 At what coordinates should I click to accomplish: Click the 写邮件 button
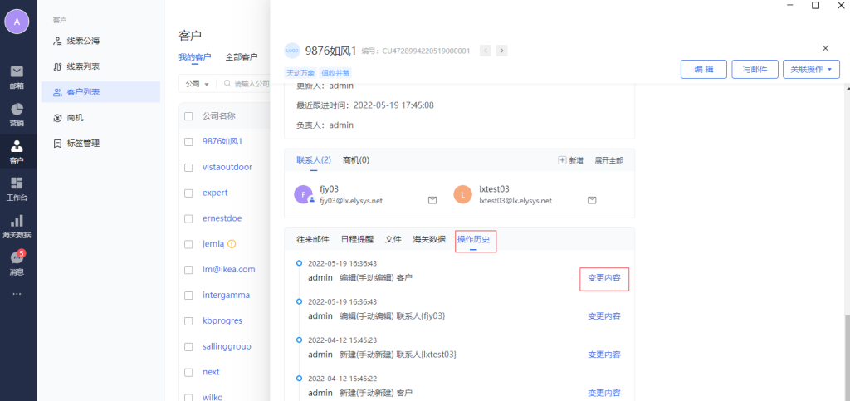coord(755,70)
